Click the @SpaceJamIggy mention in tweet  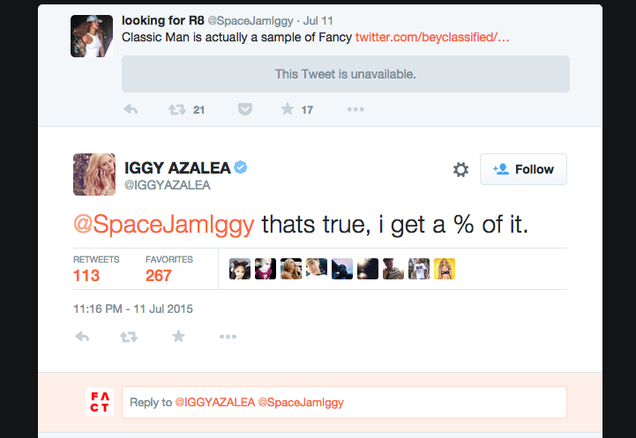163,224
